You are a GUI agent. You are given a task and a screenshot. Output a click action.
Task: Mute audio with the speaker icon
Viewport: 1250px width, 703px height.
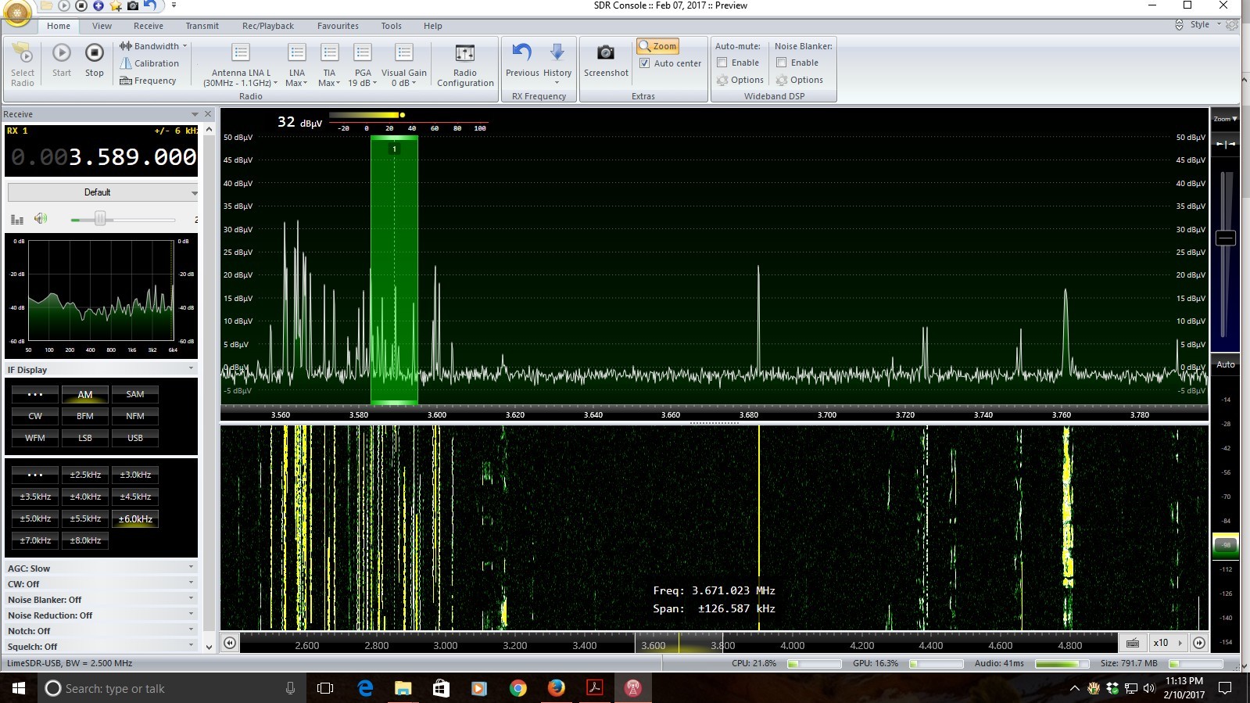(x=41, y=219)
